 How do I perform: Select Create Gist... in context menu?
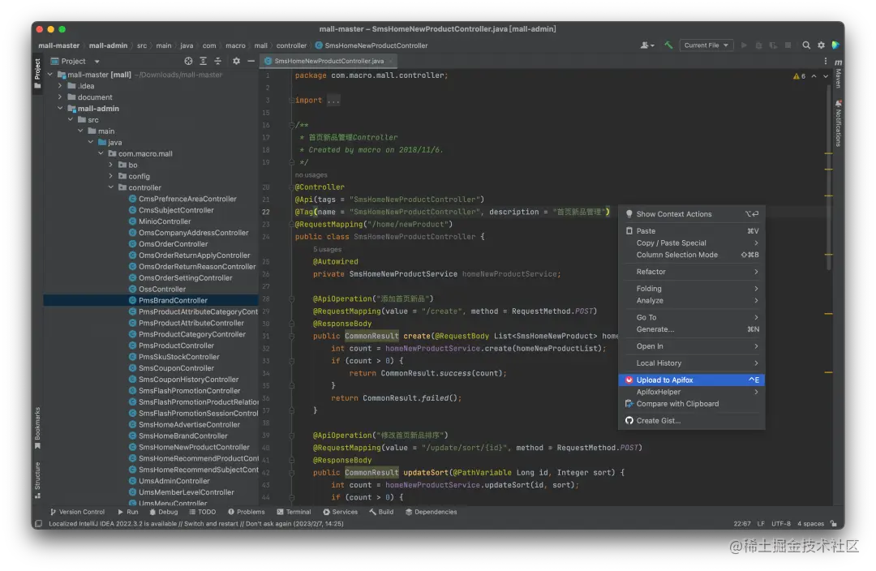coord(658,420)
